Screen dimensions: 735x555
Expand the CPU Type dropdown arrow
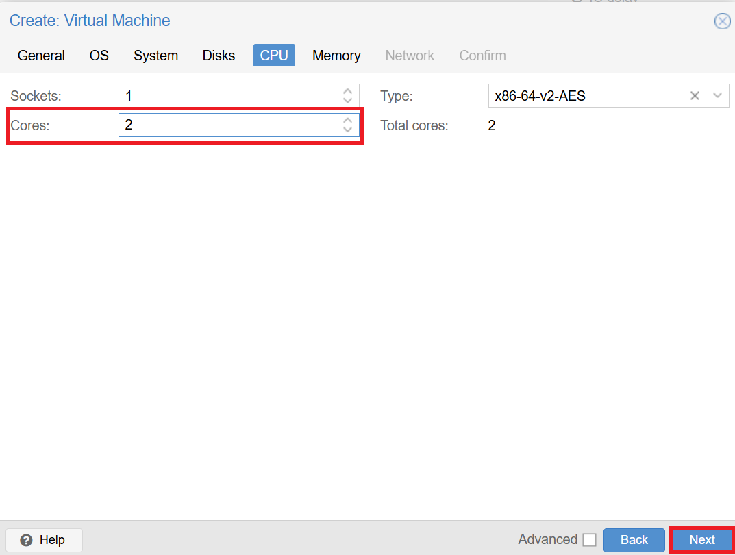(717, 96)
